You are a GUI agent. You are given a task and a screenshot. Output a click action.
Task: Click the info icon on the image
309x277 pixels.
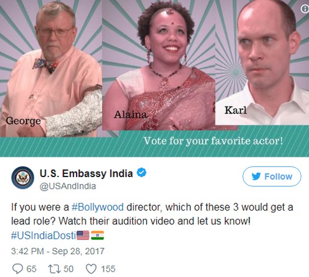pos(305,9)
